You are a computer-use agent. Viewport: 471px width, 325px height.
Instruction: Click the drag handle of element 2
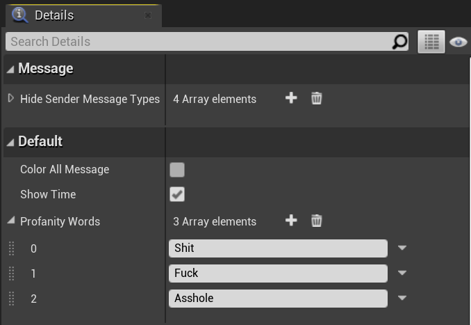11,299
